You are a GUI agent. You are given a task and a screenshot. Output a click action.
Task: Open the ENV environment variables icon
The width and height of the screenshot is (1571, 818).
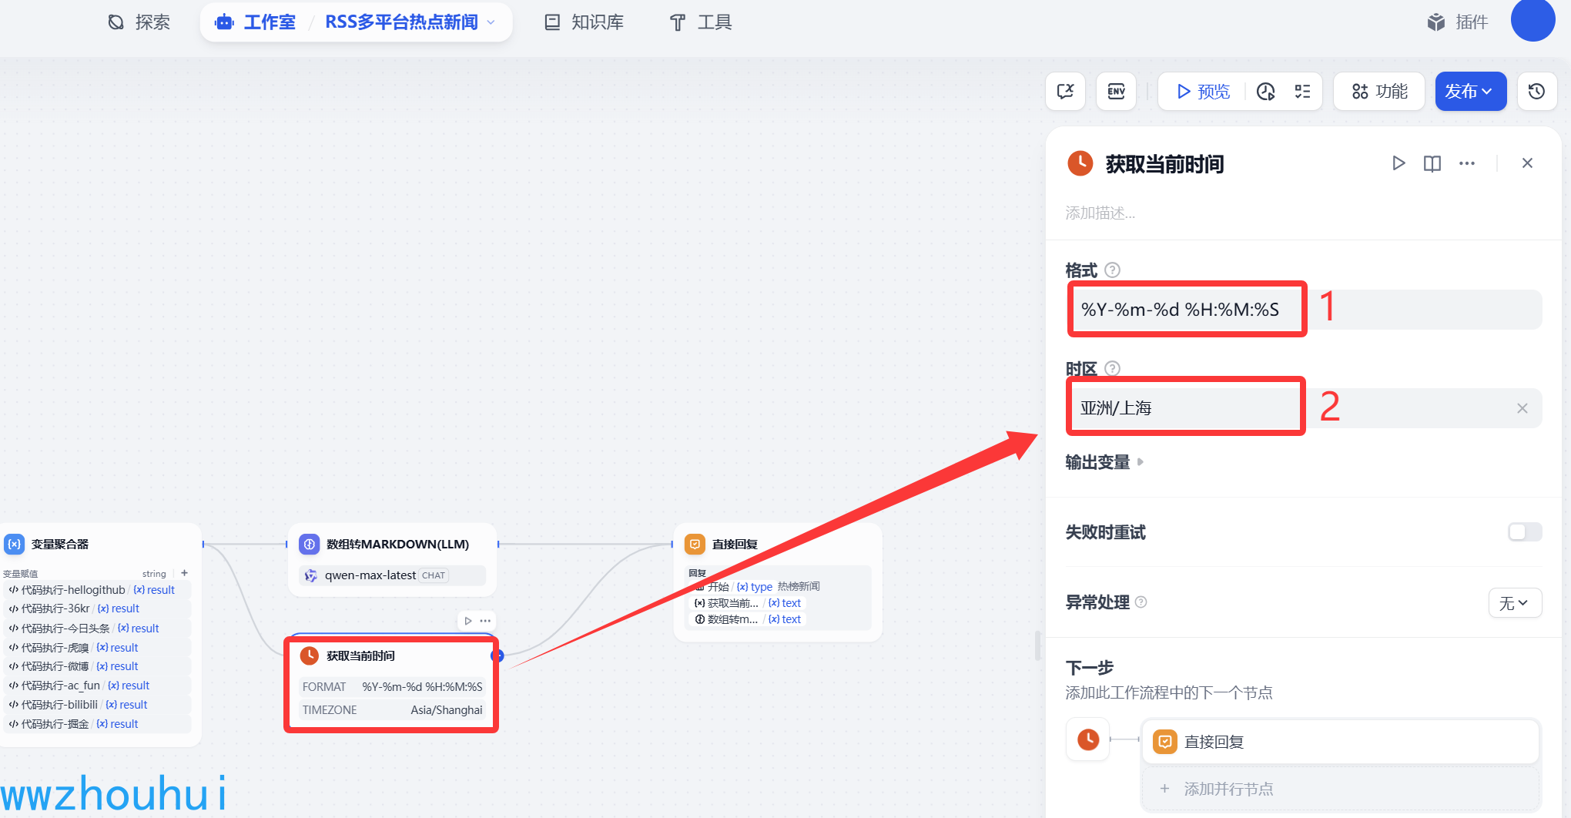coord(1117,92)
